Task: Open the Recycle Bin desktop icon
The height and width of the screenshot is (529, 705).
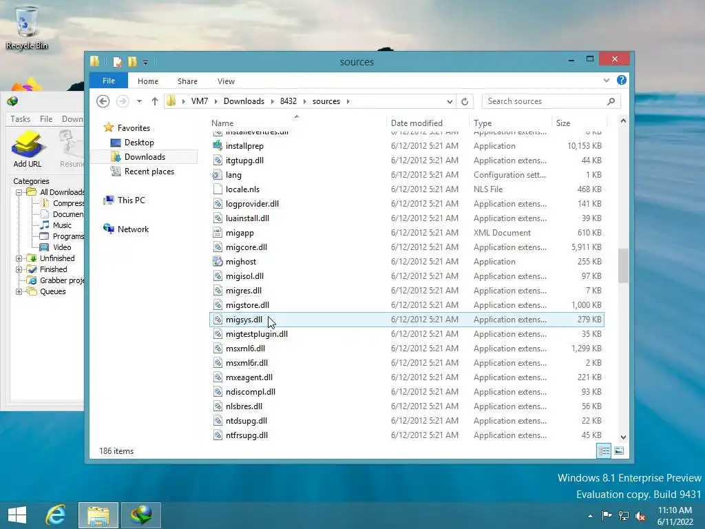Action: click(x=27, y=28)
